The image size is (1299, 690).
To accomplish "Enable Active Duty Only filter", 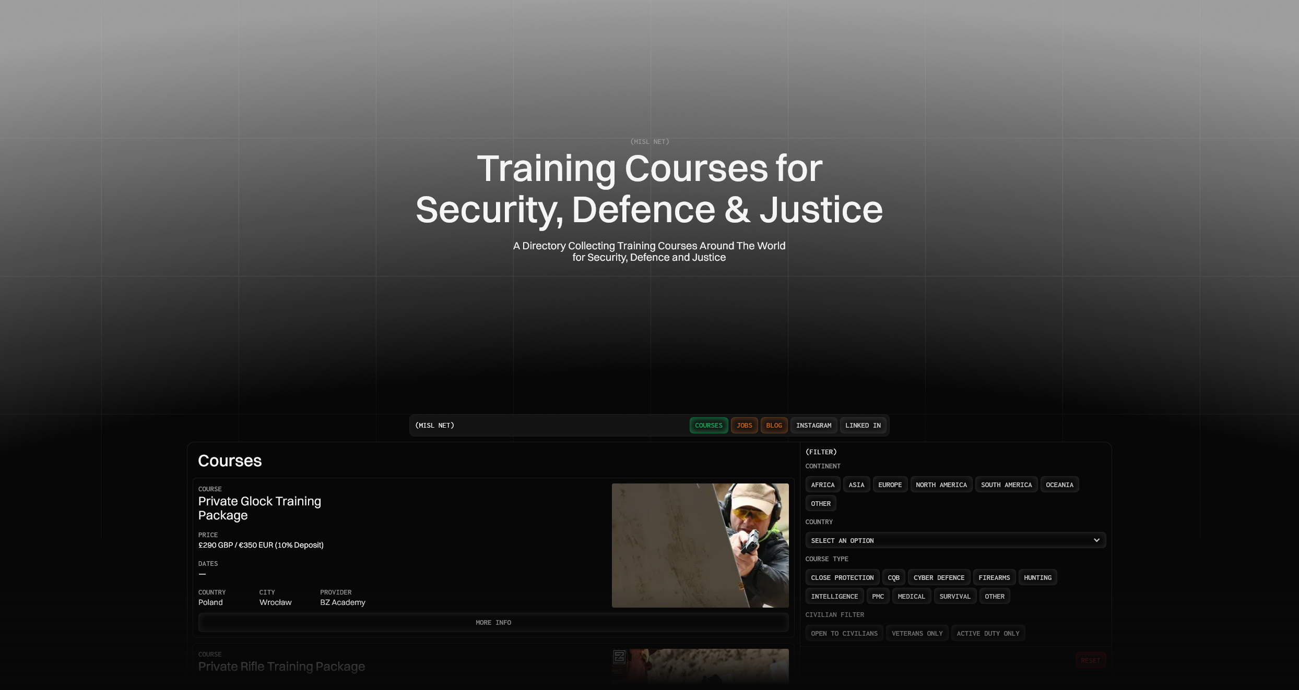I will [988, 634].
